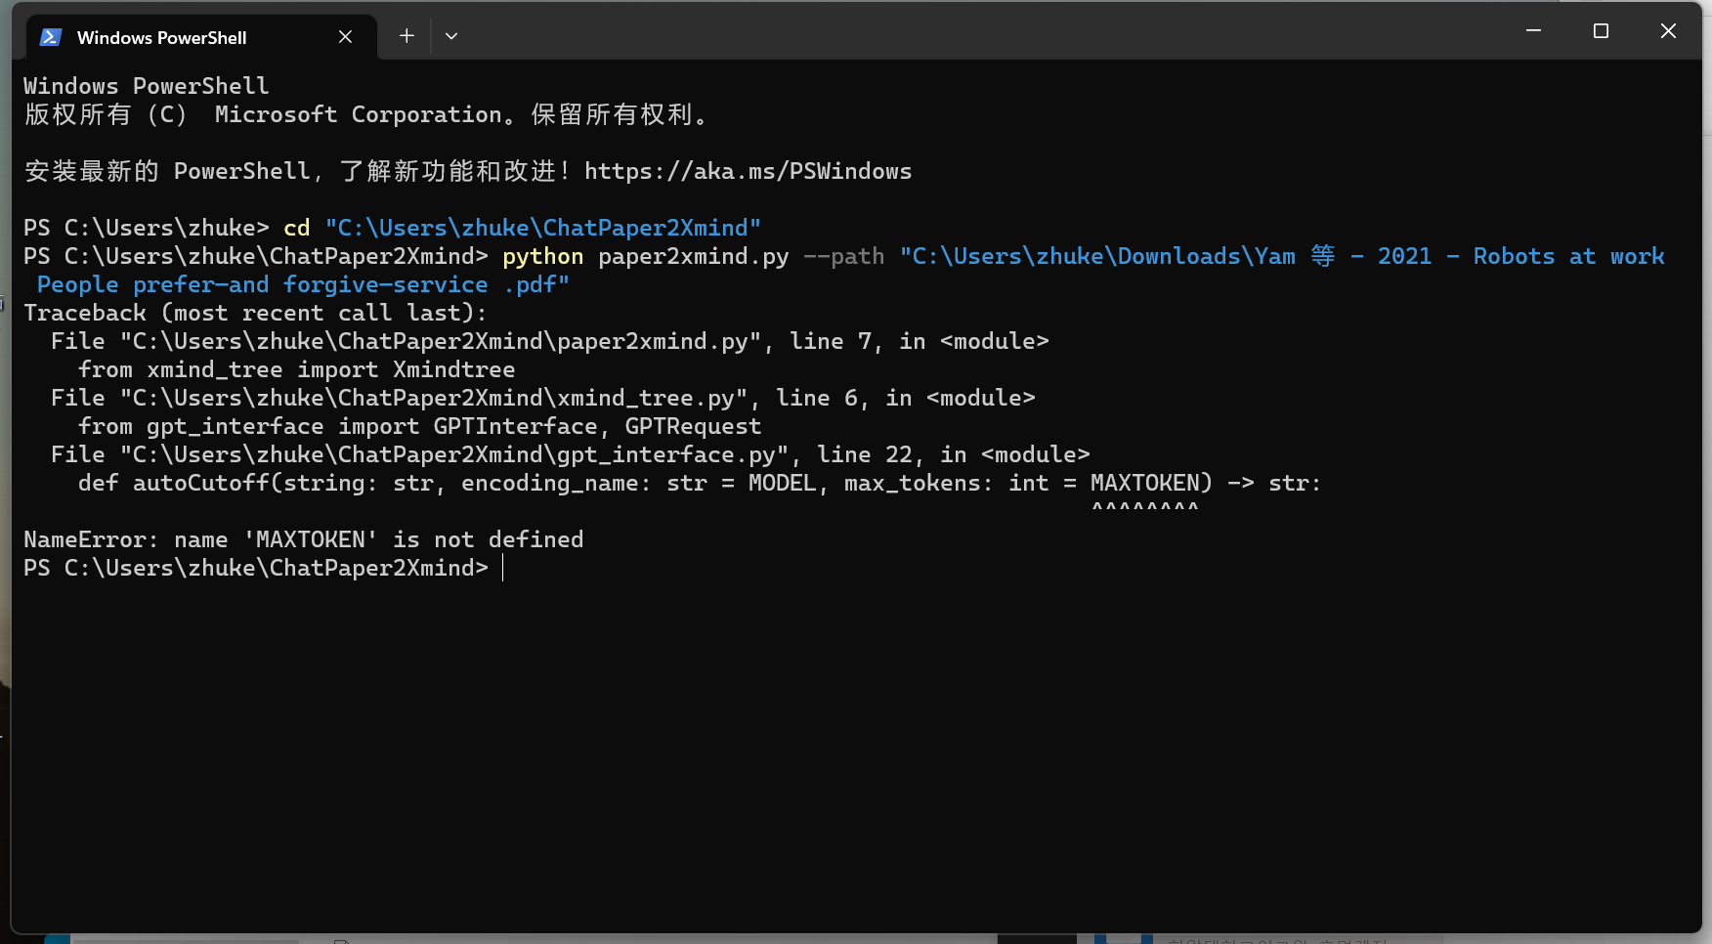Click the 'People prefer-and forgive-service .pdf' path text
The height and width of the screenshot is (944, 1712).
point(303,284)
